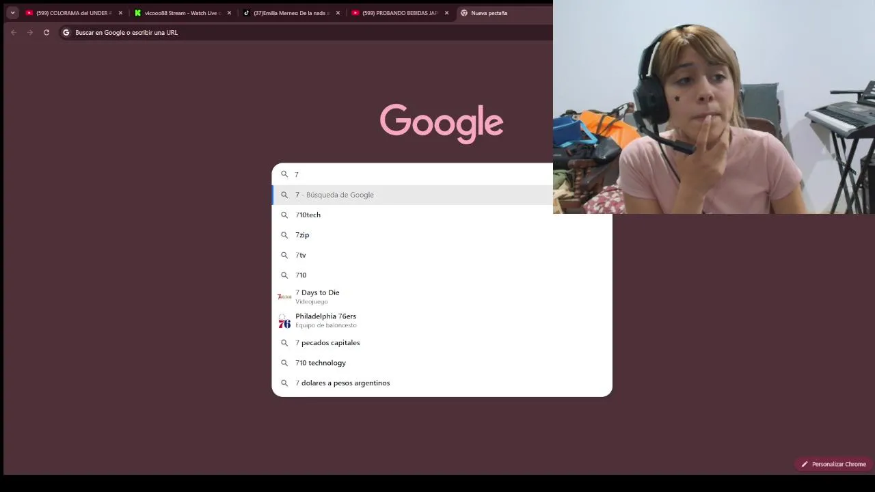
Task: Click magnifier icon beside 7 dolares suggestion
Action: [284, 383]
